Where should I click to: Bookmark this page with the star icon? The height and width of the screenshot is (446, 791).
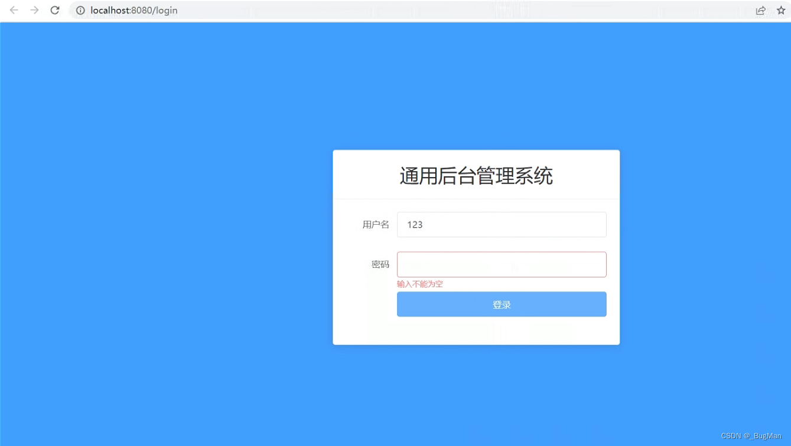pyautogui.click(x=781, y=10)
